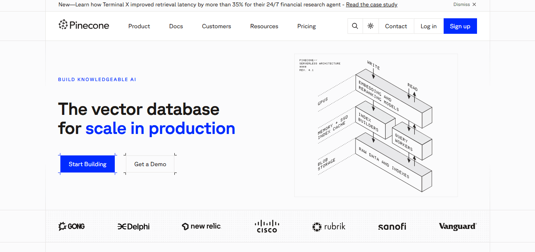535x252 pixels.
Task: Click the 'RAW DATA AND INDEXES' diagram label
Action: 384,163
